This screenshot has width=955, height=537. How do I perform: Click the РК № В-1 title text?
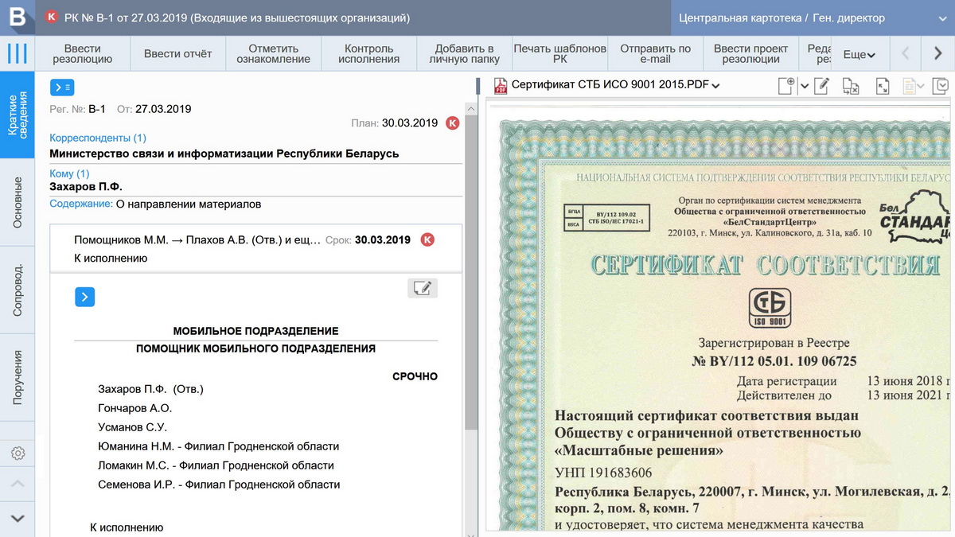238,18
